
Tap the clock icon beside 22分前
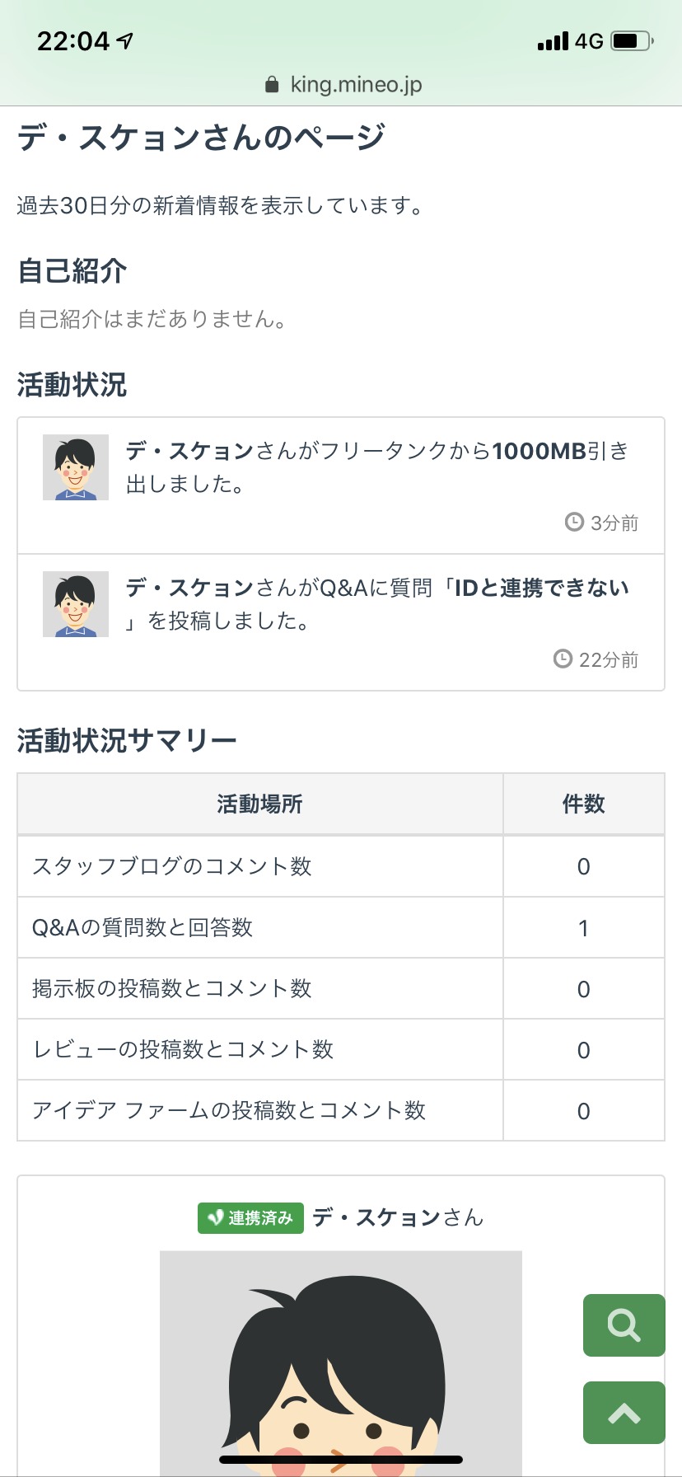[x=563, y=659]
